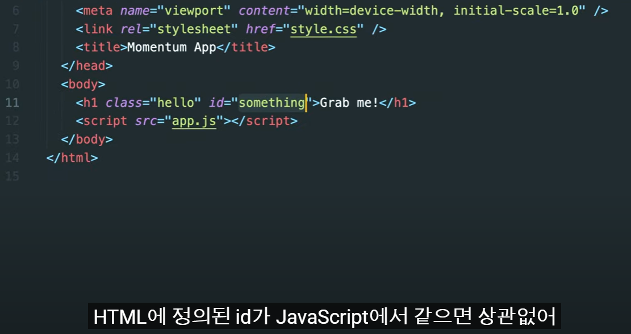Screen dimensions: 631x334
Task: Click the "hello" class value
Action: pyautogui.click(x=175, y=103)
